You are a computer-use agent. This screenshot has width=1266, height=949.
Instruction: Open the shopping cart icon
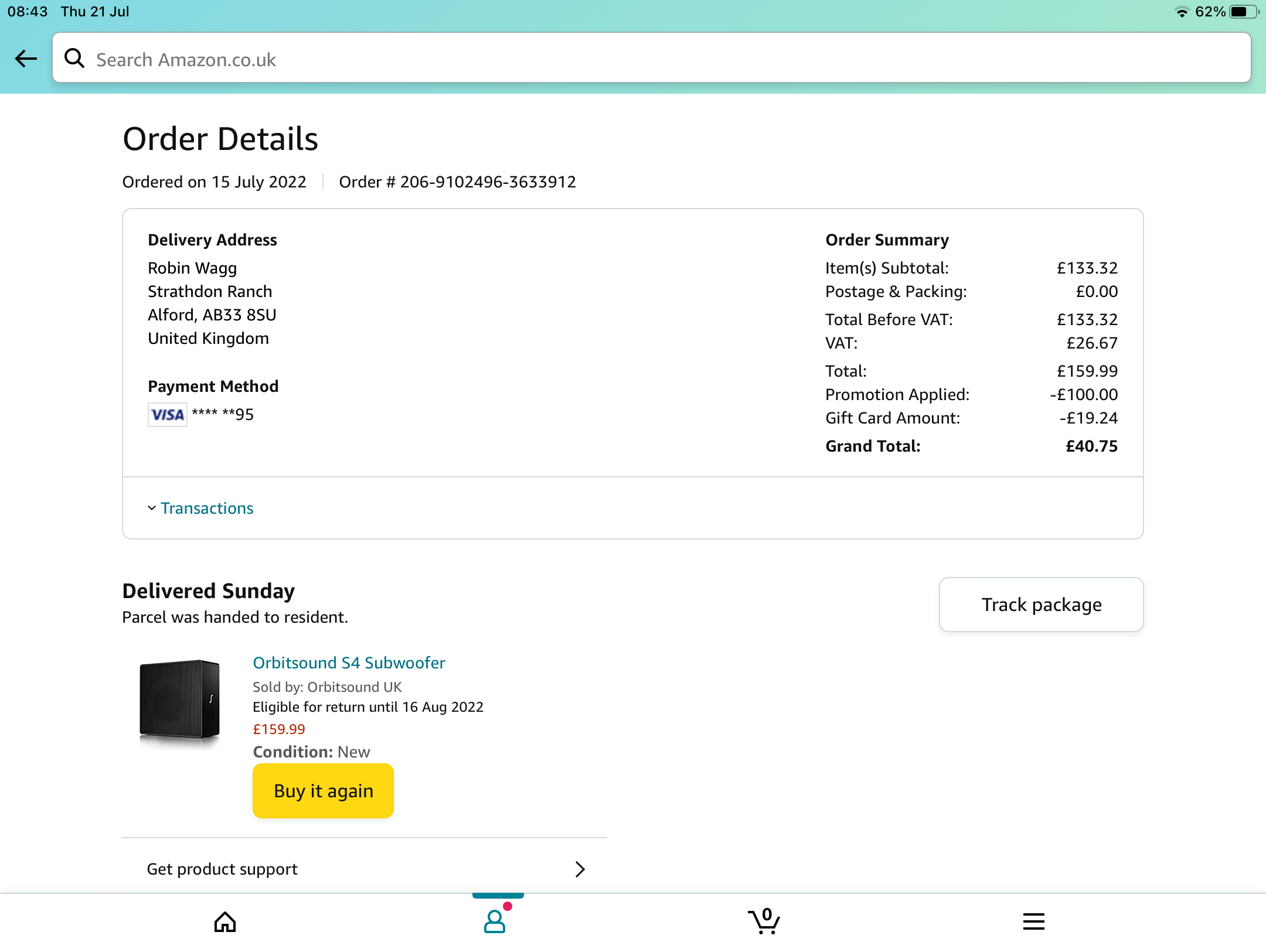764,921
